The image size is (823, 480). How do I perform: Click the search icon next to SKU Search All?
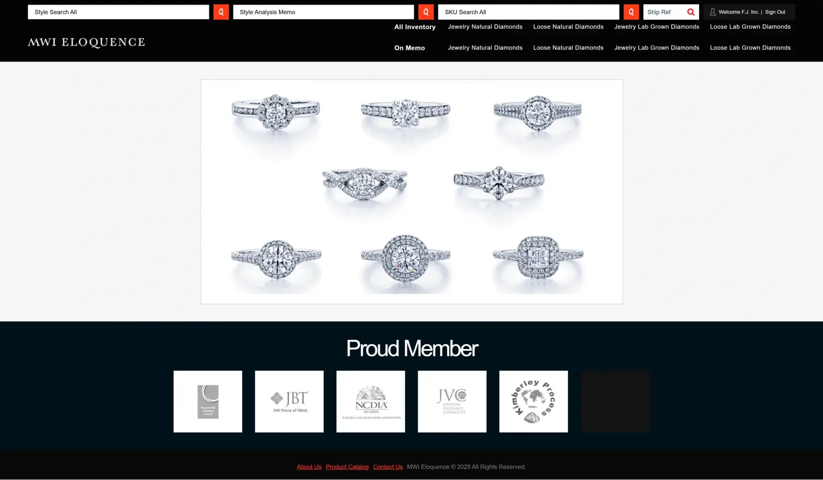[631, 12]
